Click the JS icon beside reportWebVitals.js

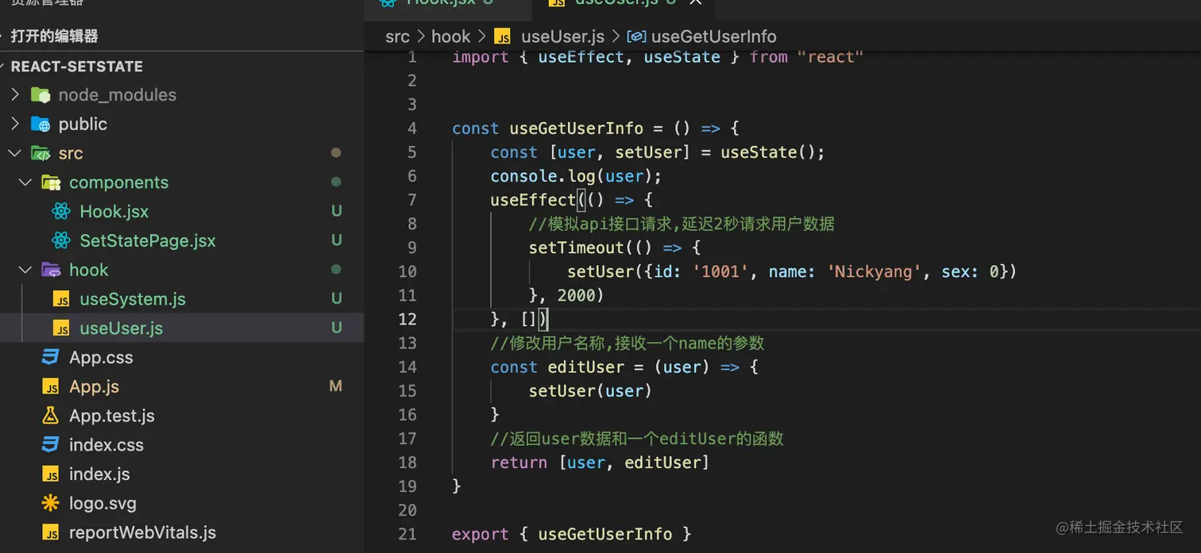pyautogui.click(x=51, y=532)
